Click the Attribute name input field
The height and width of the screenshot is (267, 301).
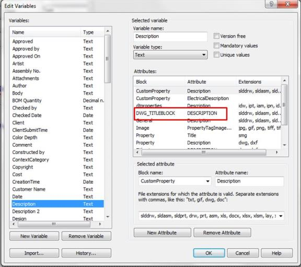pos(249,181)
